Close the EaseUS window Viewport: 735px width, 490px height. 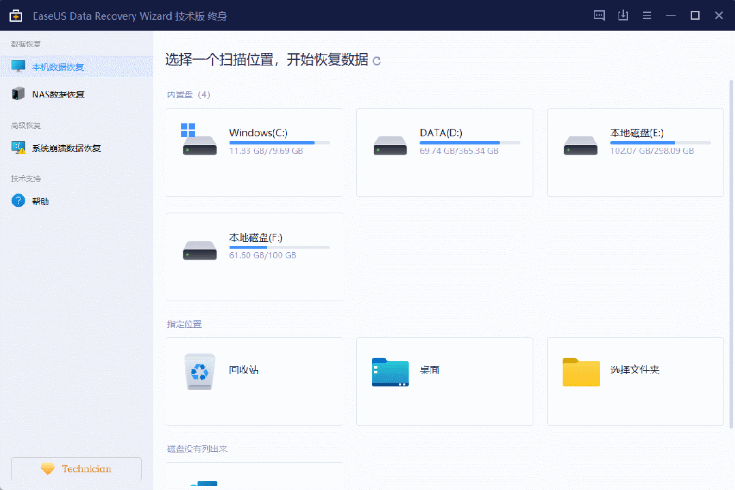coord(719,16)
